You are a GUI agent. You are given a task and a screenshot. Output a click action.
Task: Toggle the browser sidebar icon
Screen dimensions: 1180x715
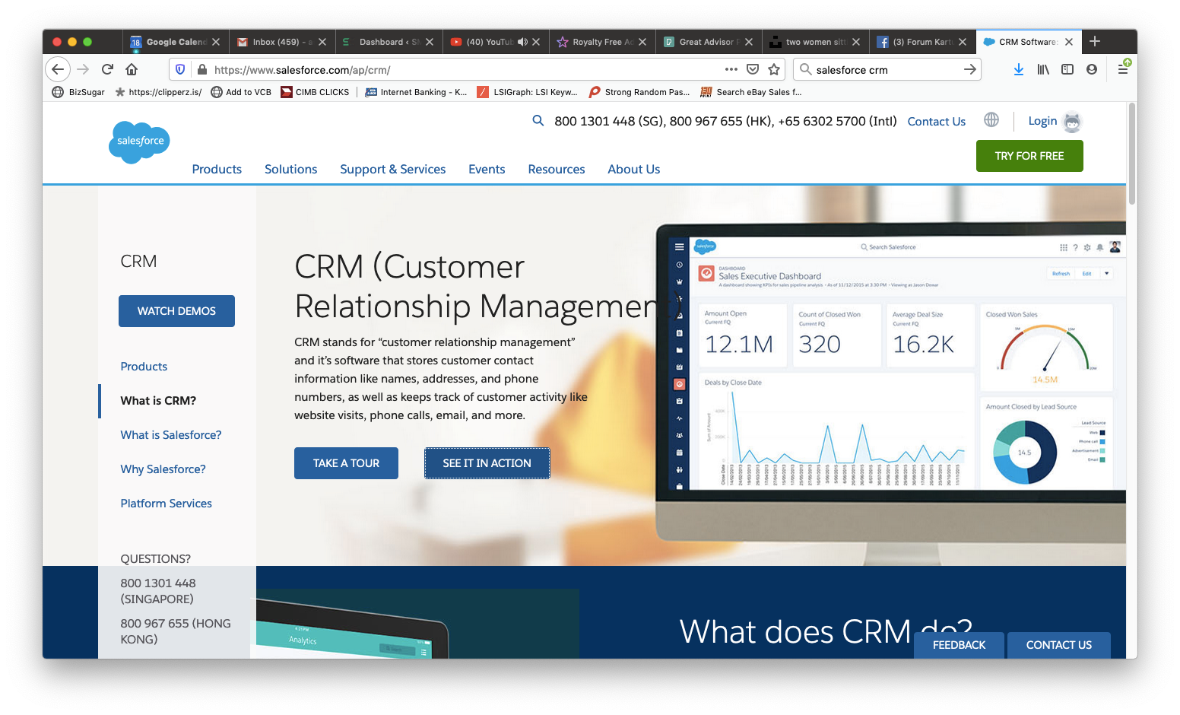pos(1067,69)
